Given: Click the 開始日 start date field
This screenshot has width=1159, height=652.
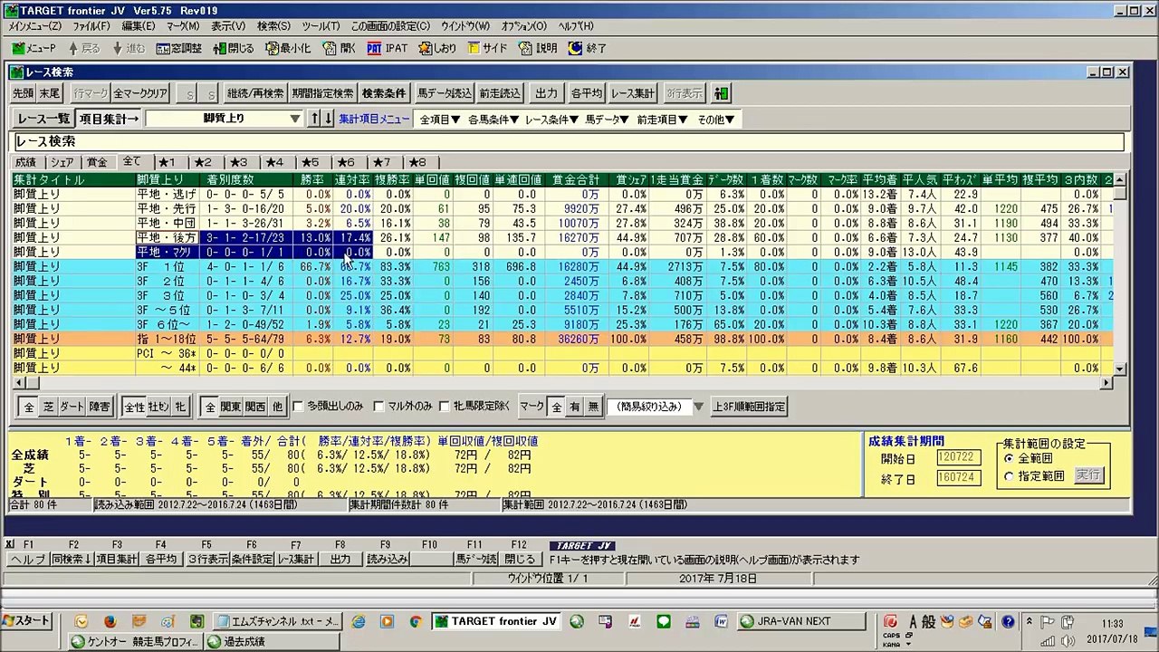Looking at the screenshot, I should [x=958, y=458].
